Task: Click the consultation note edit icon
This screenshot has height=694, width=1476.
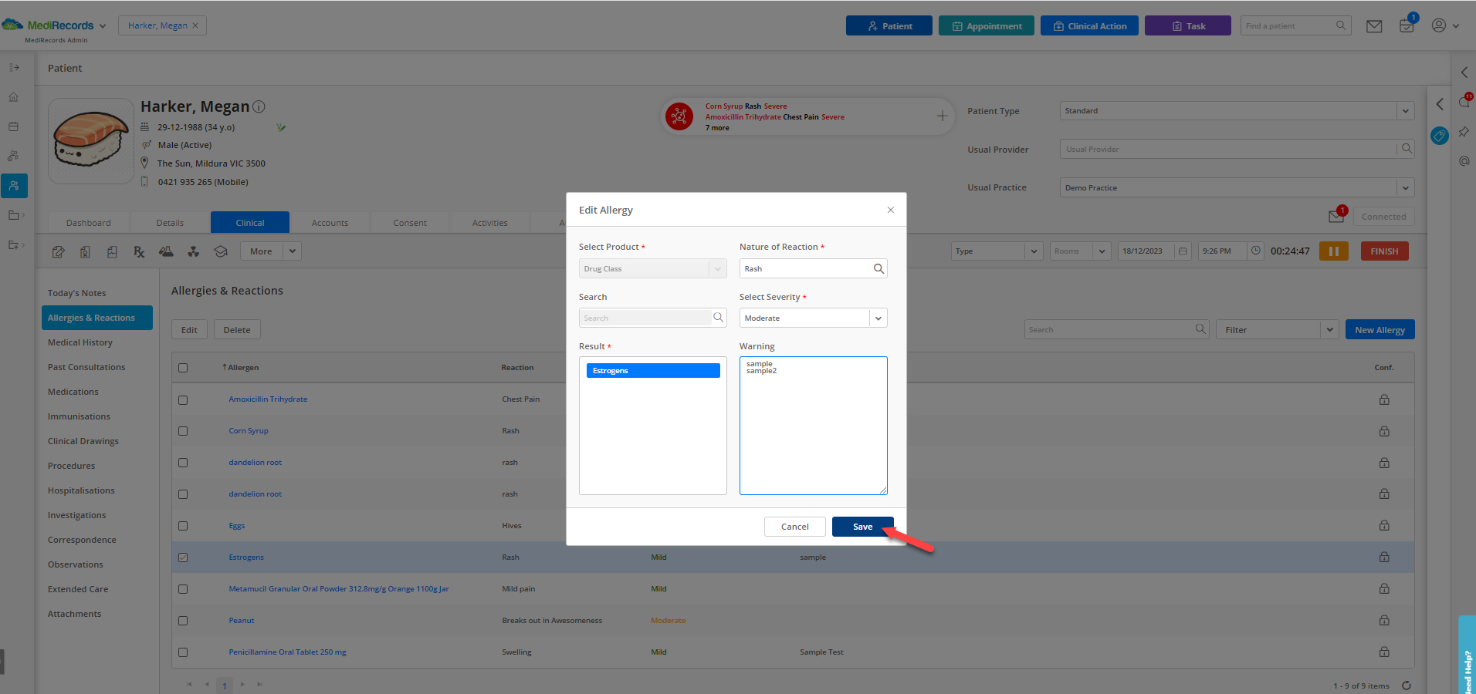Action: [58, 251]
